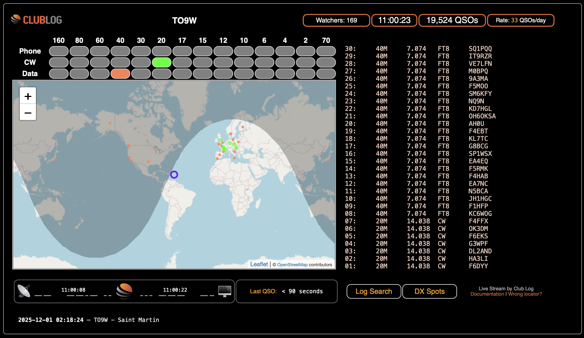
Task: Open the DX Spots button
Action: (x=429, y=291)
